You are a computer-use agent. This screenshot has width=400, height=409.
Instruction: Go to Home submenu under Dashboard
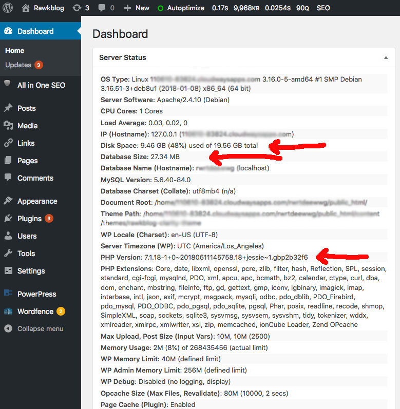pos(14,51)
